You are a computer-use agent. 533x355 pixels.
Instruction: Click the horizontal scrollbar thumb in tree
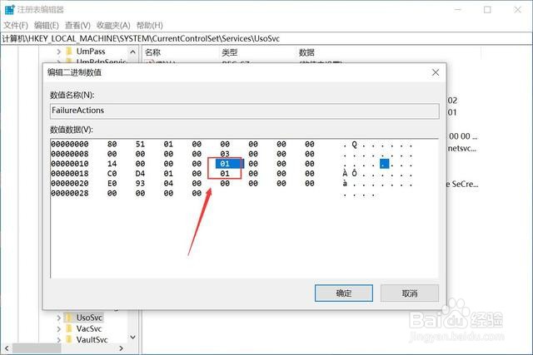tap(37, 348)
